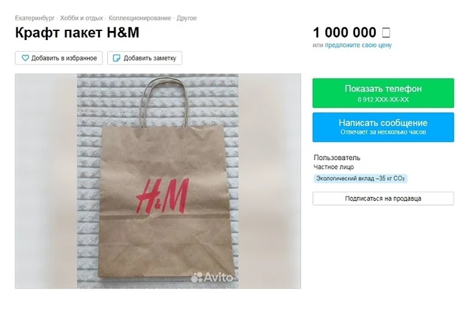
Task: Open Хобби и отдых breadcrumb category
Action: pyautogui.click(x=82, y=18)
